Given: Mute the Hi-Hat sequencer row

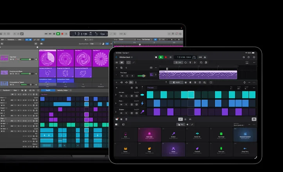Looking at the screenshot, I should 121,96.
